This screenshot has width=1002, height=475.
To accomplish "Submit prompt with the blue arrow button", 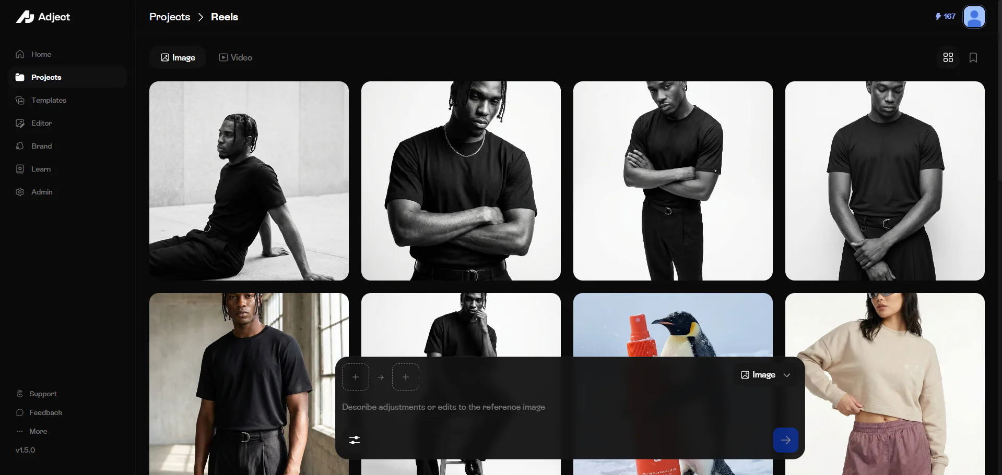I will pyautogui.click(x=786, y=440).
